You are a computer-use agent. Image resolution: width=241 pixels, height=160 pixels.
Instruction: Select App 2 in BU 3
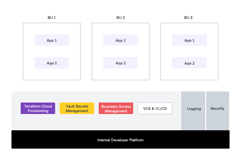189,63
